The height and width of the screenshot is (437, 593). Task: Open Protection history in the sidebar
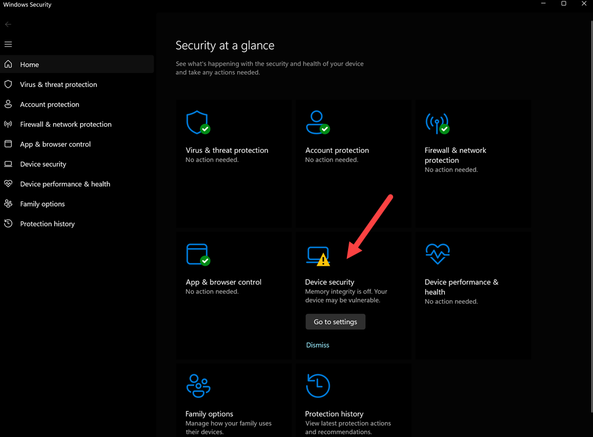point(47,224)
